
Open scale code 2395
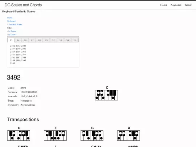(12, 64)
